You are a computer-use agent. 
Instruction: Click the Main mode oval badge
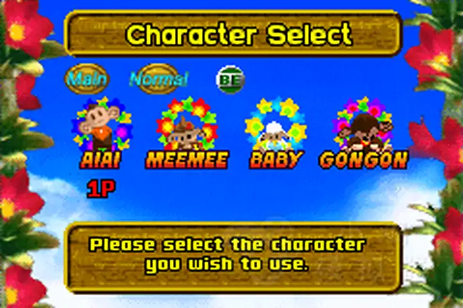[87, 79]
